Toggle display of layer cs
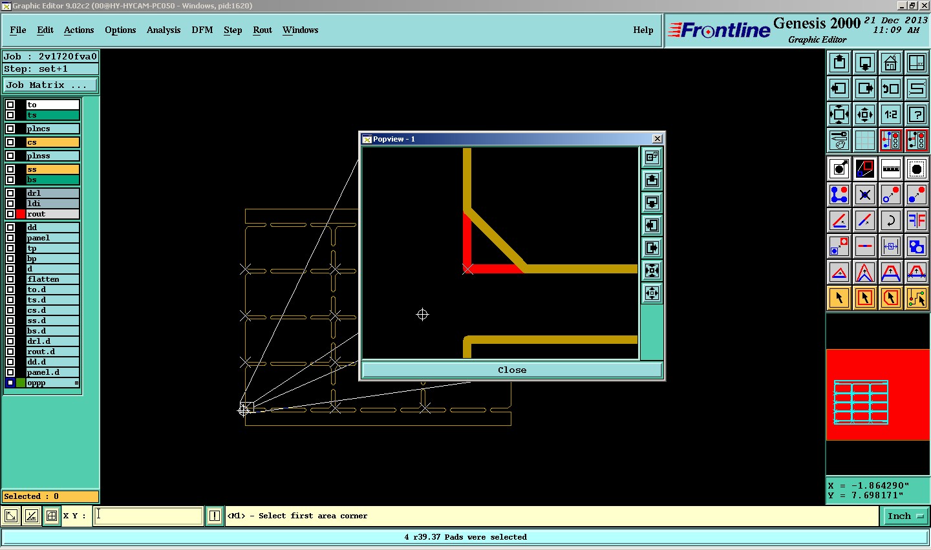This screenshot has width=931, height=550. (10, 142)
